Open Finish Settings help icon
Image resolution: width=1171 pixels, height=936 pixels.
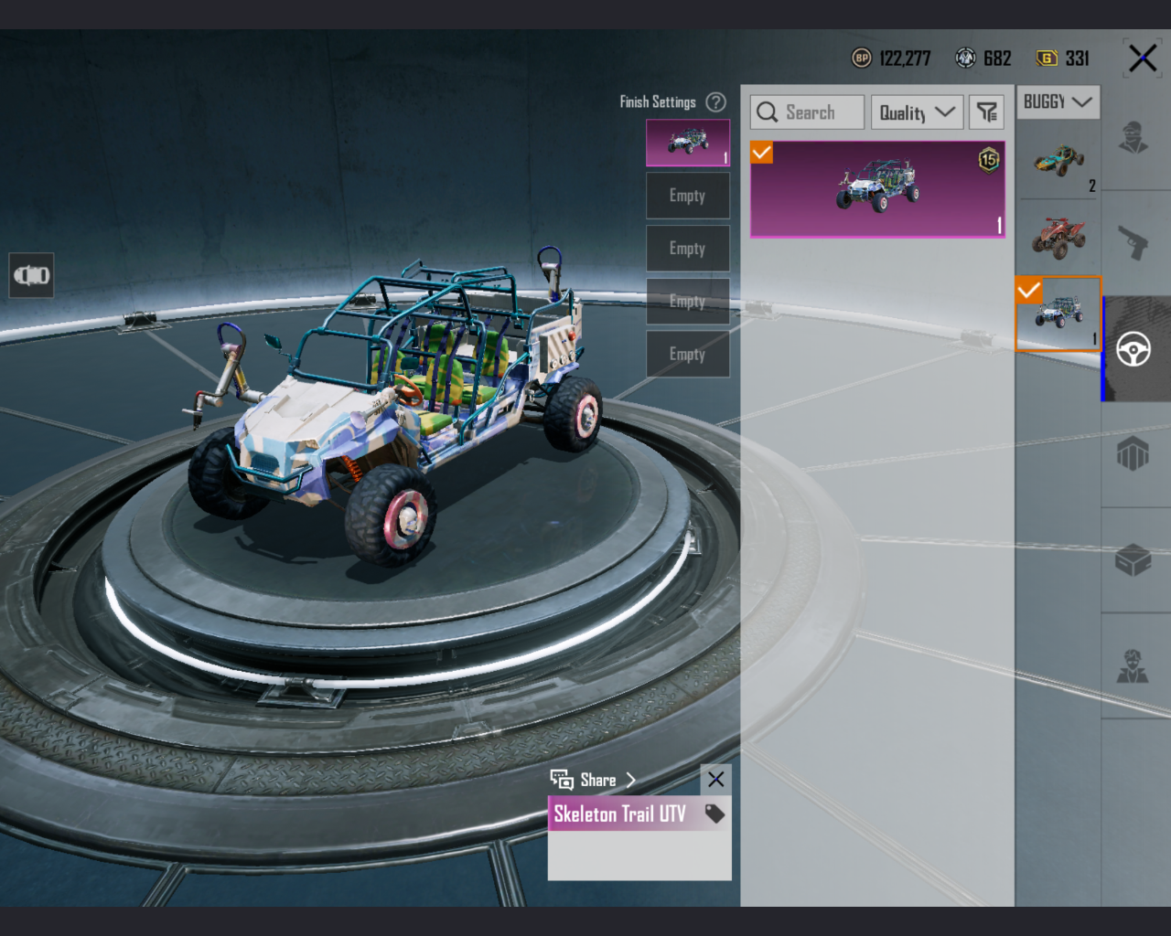[716, 102]
